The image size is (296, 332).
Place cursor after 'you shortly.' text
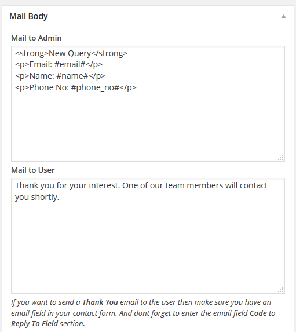pyautogui.click(x=60, y=197)
